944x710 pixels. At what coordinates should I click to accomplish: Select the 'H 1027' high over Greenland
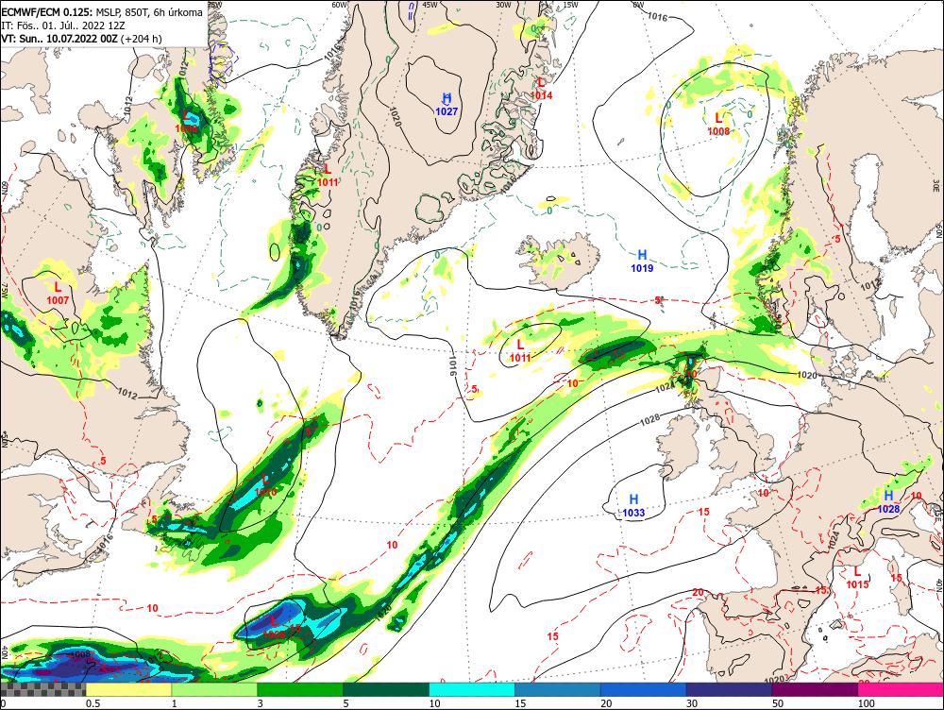click(447, 104)
